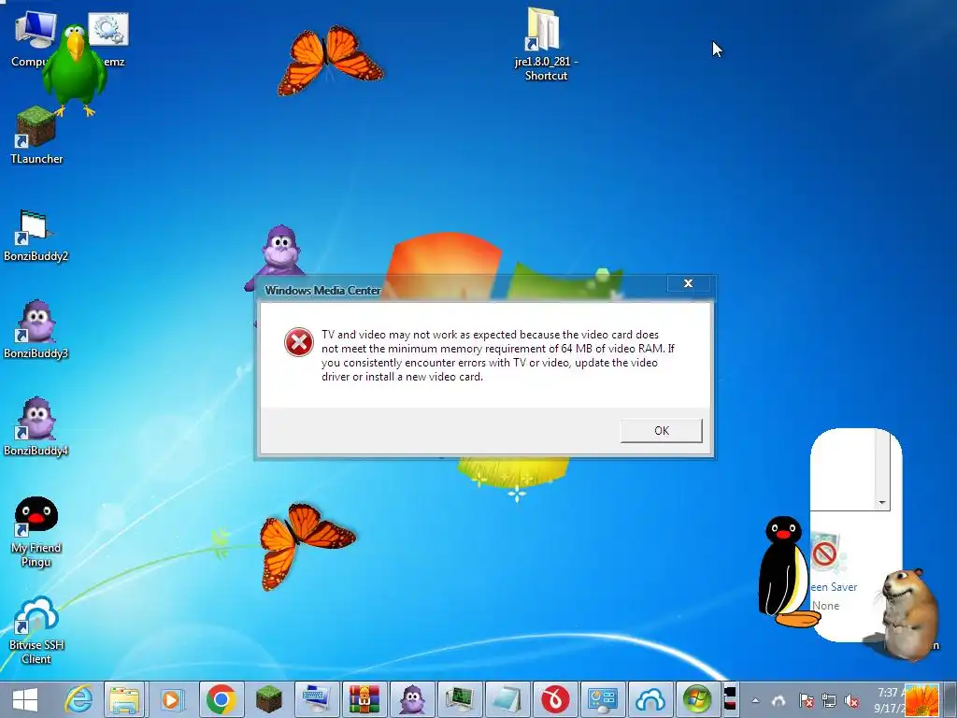Open the Bitvise cloud taskbar icon
This screenshot has height=718, width=957.
(x=650, y=699)
